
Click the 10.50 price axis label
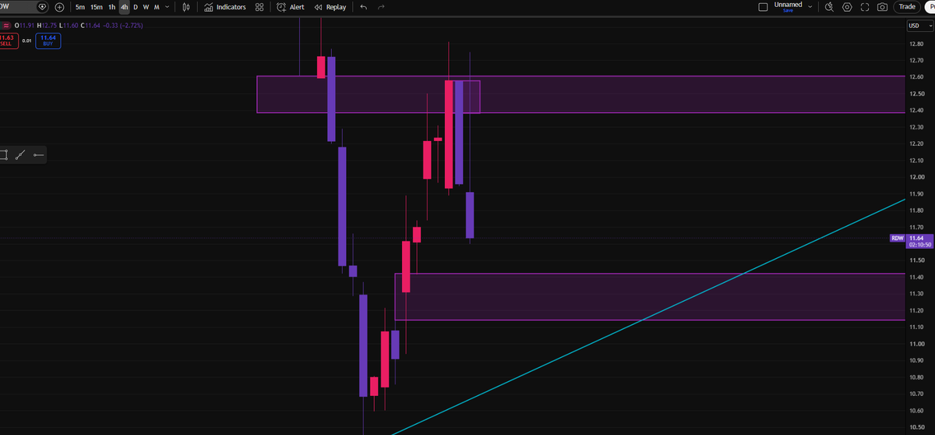(x=916, y=427)
